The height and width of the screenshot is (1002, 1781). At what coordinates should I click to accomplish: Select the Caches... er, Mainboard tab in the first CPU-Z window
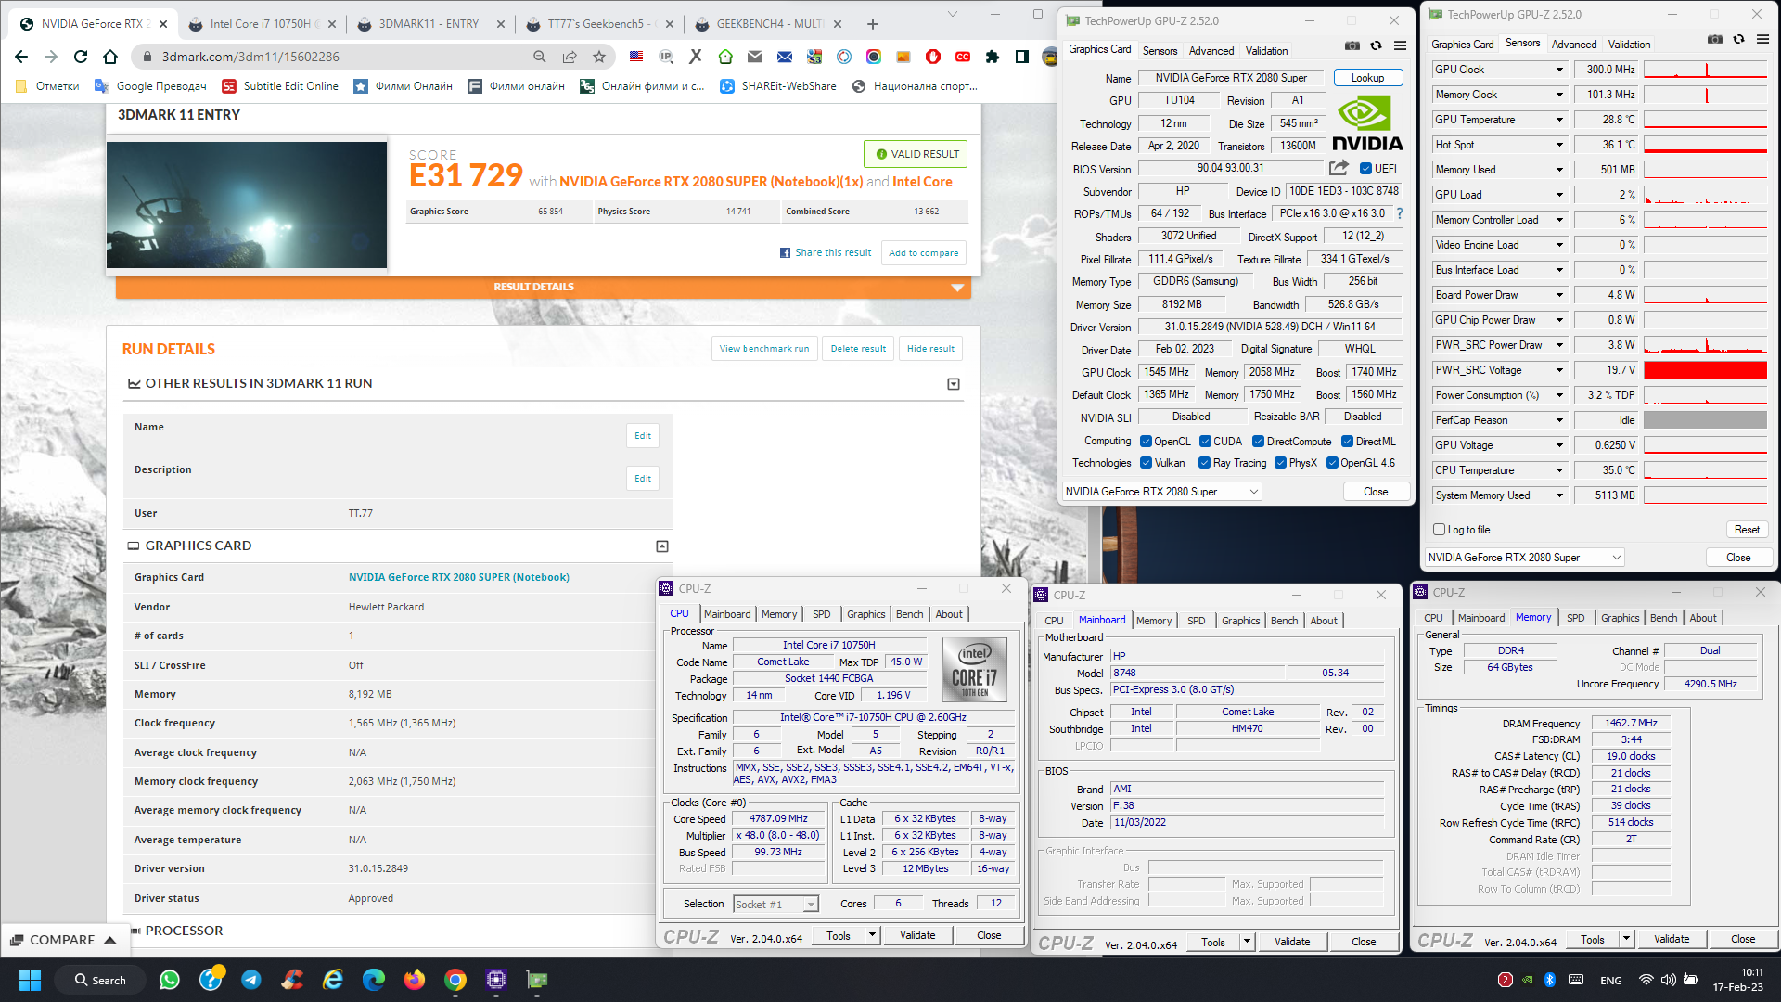(x=727, y=614)
